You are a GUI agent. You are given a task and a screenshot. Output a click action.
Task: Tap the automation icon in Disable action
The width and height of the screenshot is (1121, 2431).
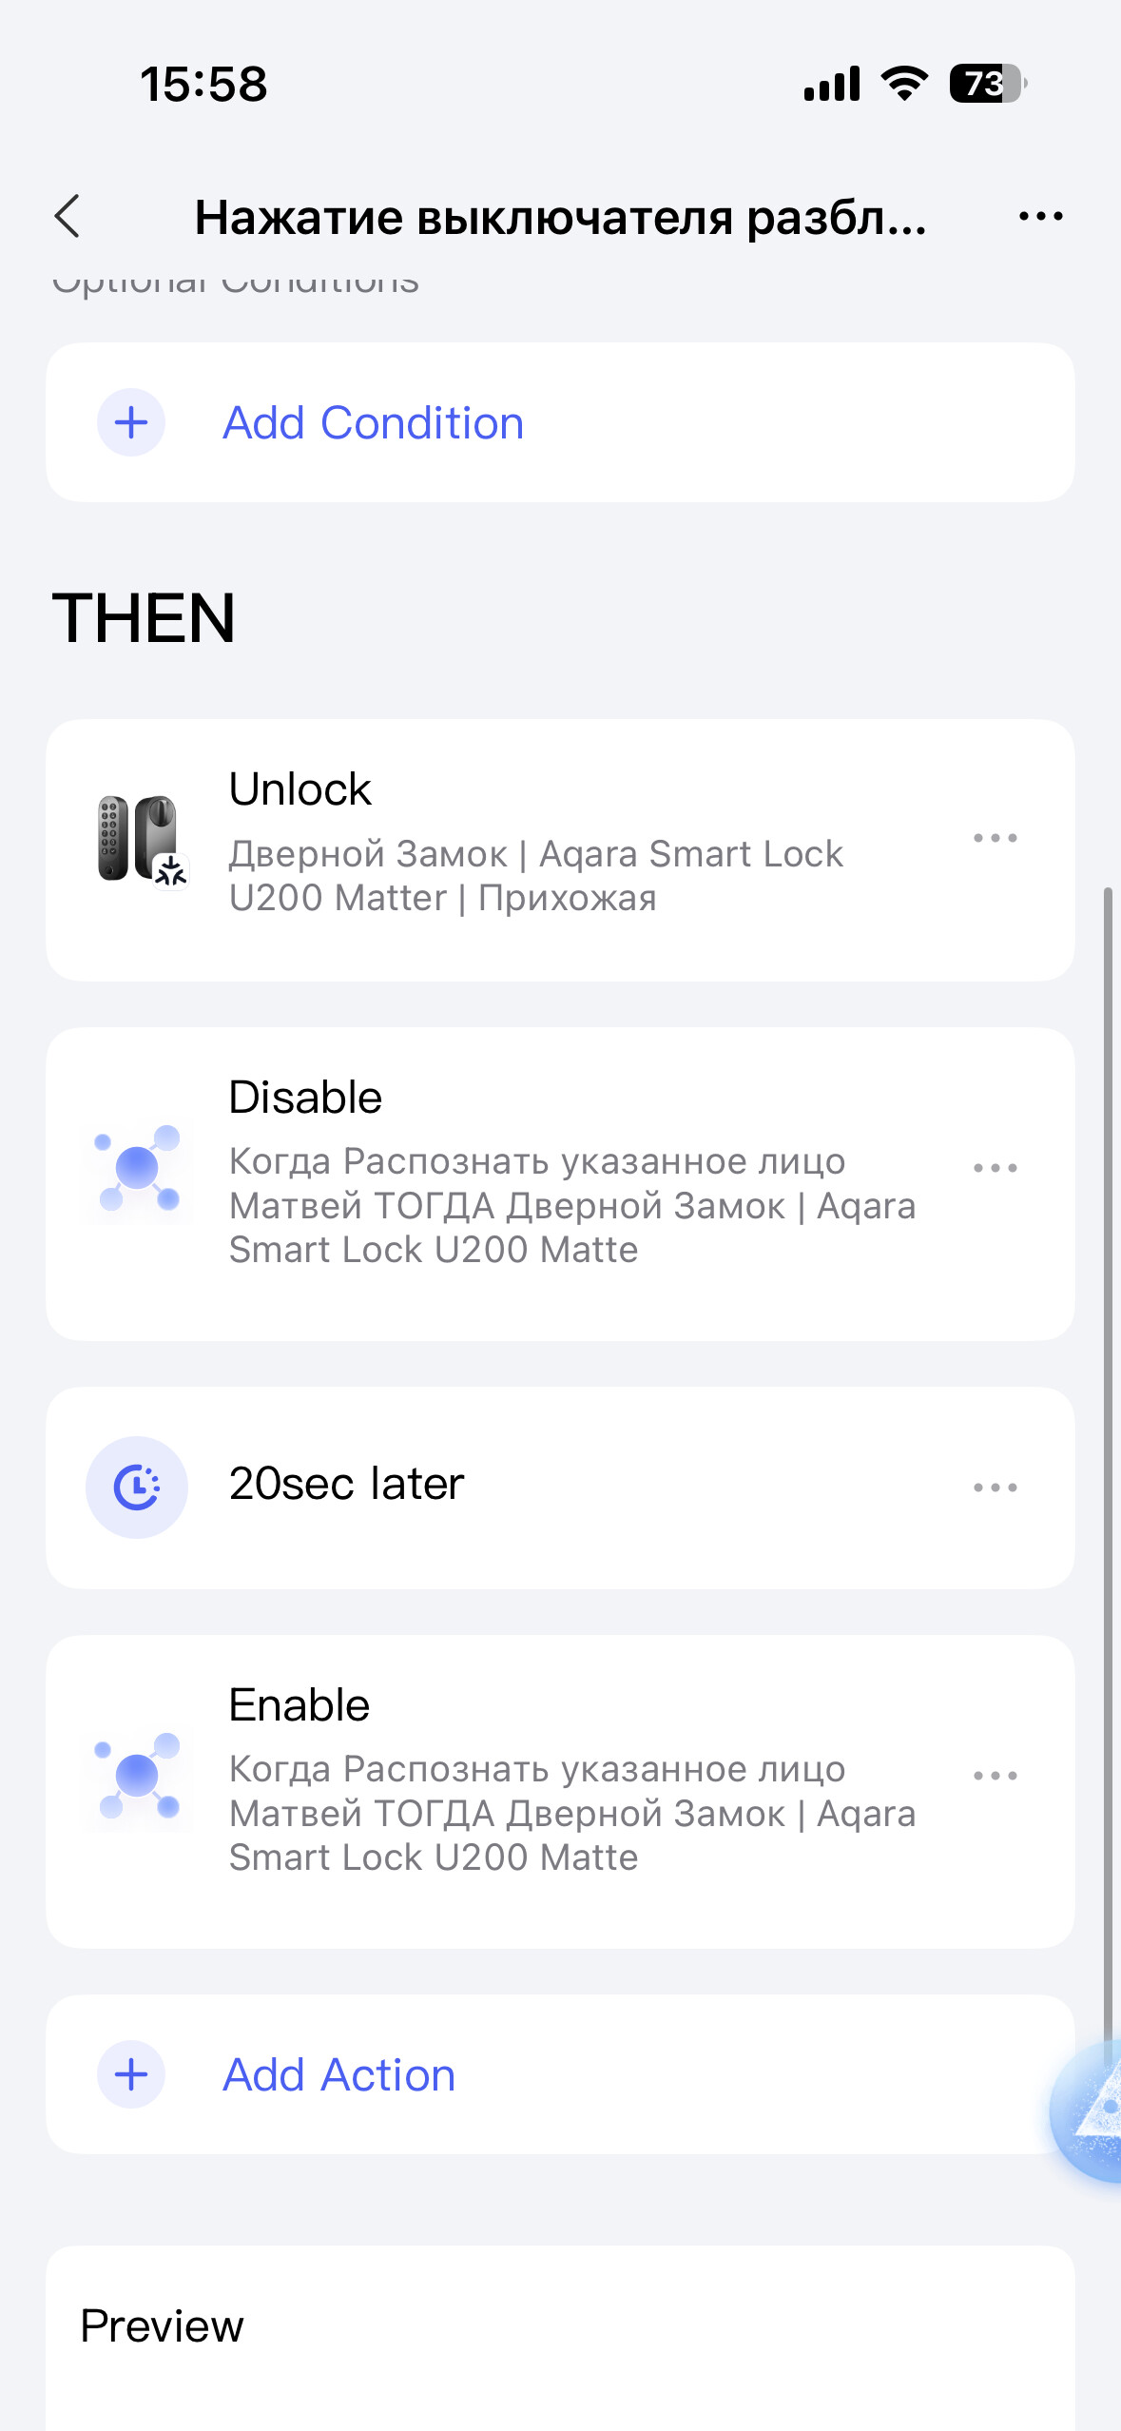pos(137,1169)
